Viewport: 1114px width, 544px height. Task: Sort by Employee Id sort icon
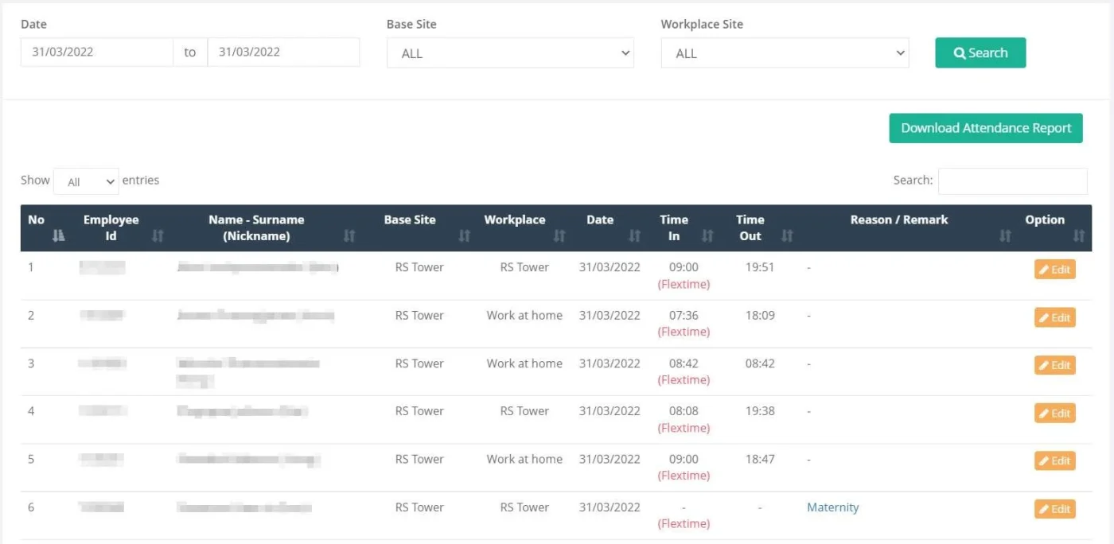(x=158, y=235)
